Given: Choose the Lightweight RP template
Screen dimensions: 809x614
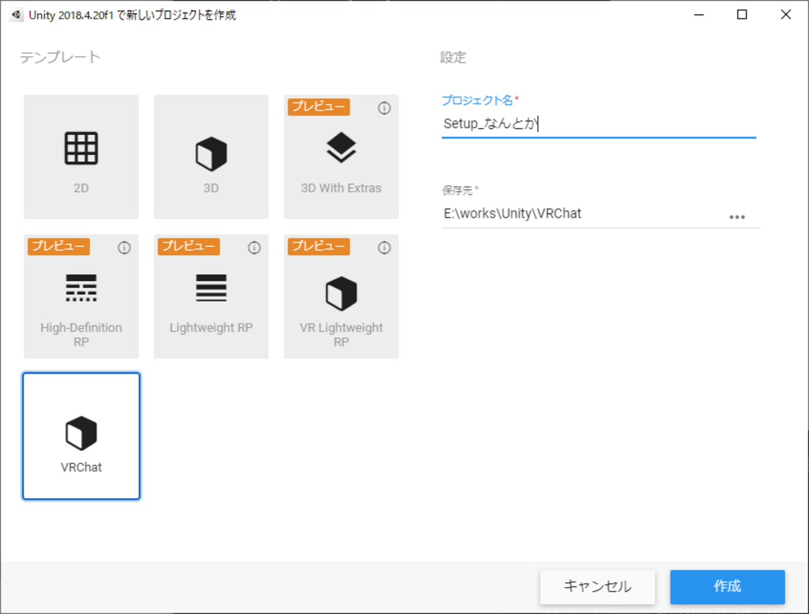Looking at the screenshot, I should pos(211,296).
